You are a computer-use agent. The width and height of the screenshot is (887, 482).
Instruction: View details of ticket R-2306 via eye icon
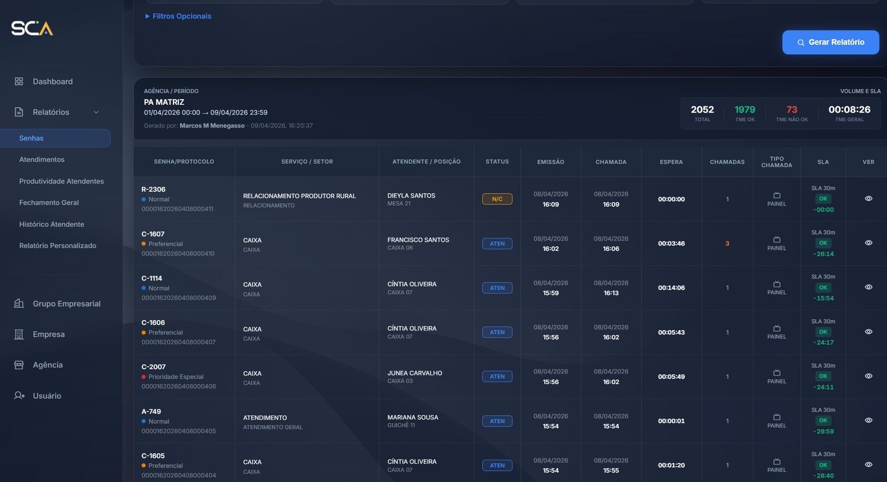click(868, 199)
